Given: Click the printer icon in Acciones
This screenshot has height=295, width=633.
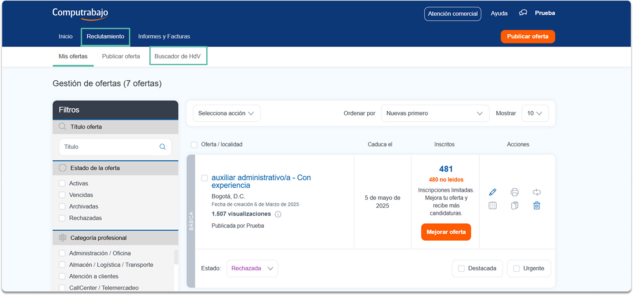Looking at the screenshot, I should [514, 192].
